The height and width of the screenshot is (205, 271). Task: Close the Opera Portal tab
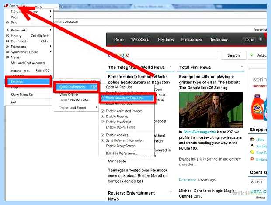point(57,7)
